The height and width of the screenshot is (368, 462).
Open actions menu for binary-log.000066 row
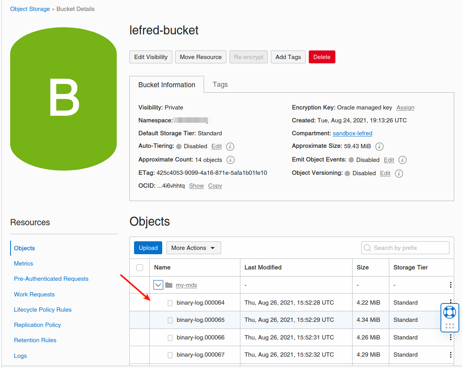pyautogui.click(x=451, y=337)
